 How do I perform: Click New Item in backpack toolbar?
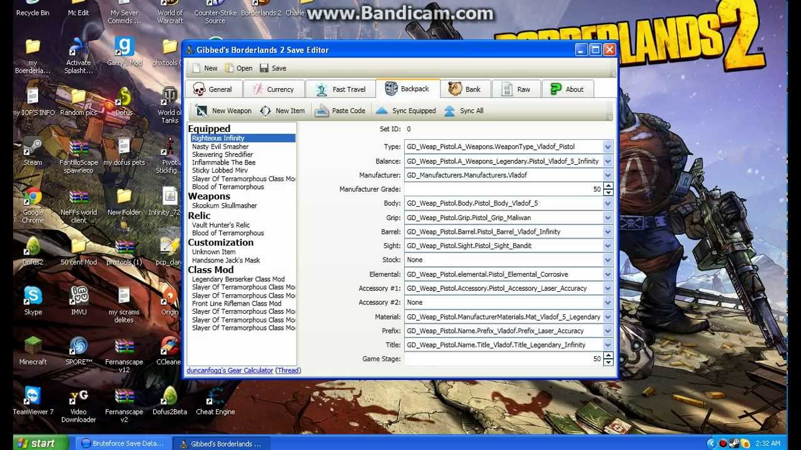[282, 111]
